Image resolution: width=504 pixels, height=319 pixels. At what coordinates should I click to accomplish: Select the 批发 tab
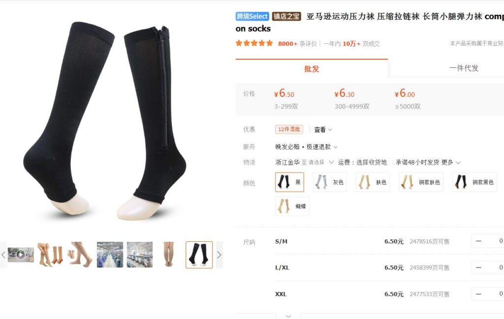pos(312,69)
